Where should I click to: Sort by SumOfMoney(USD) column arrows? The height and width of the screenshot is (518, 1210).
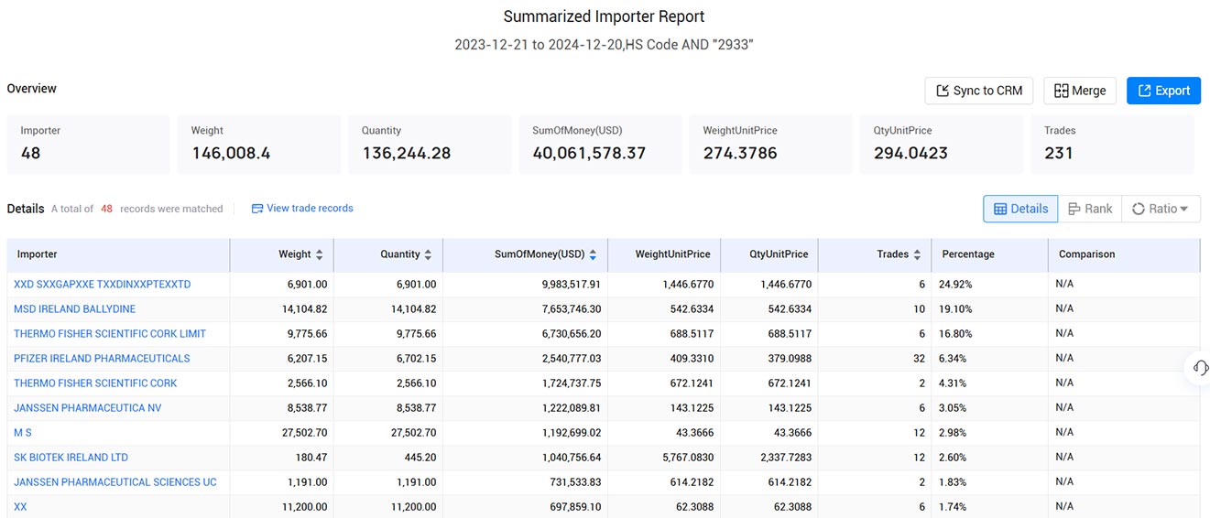[593, 254]
